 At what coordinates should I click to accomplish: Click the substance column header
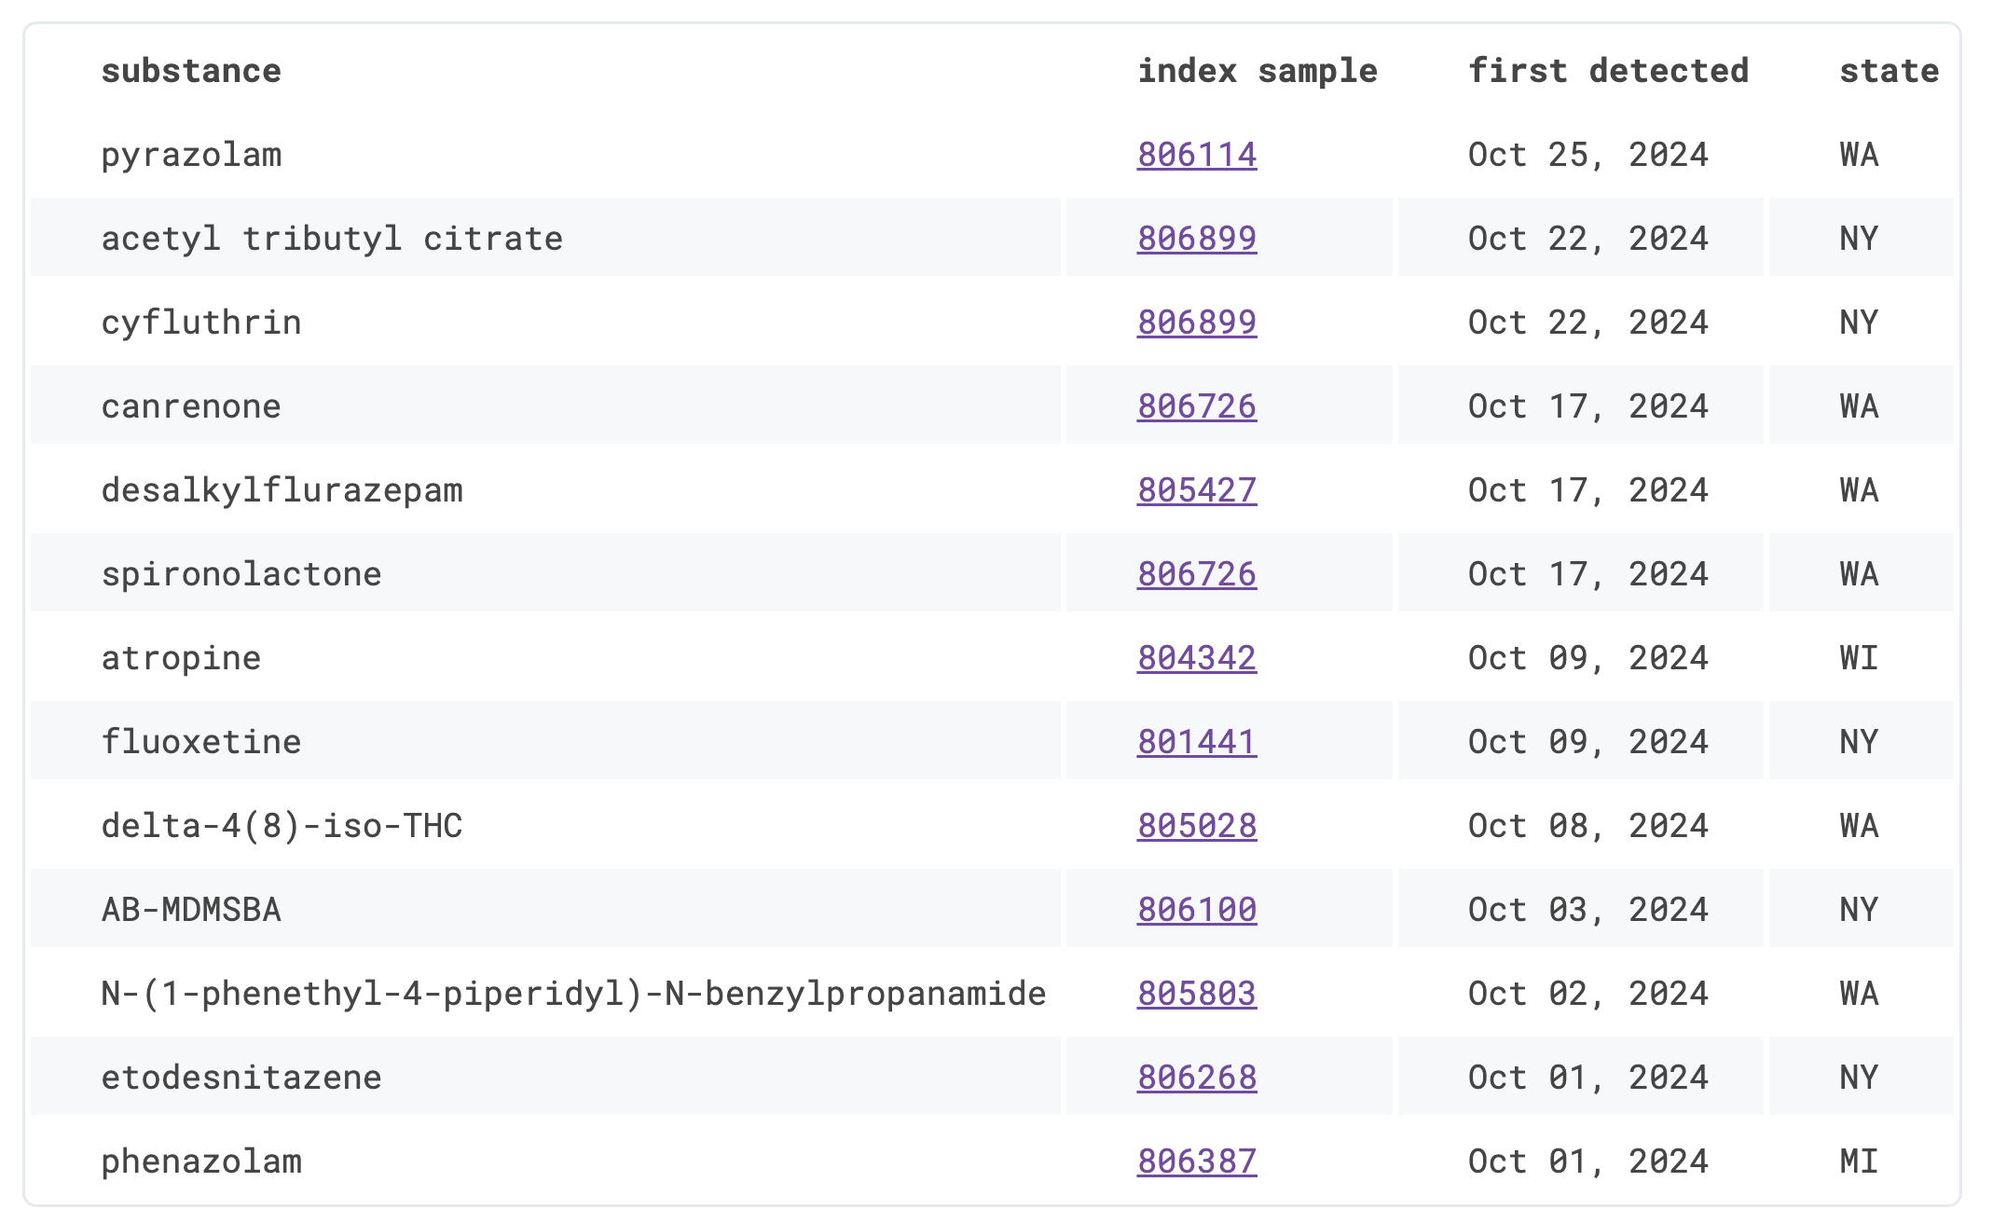tap(191, 71)
